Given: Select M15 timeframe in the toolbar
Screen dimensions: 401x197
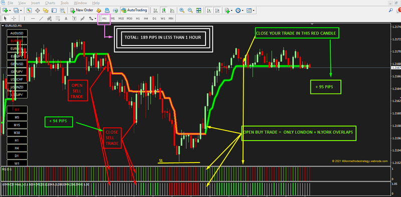Looking at the screenshot, I should 121,18.
